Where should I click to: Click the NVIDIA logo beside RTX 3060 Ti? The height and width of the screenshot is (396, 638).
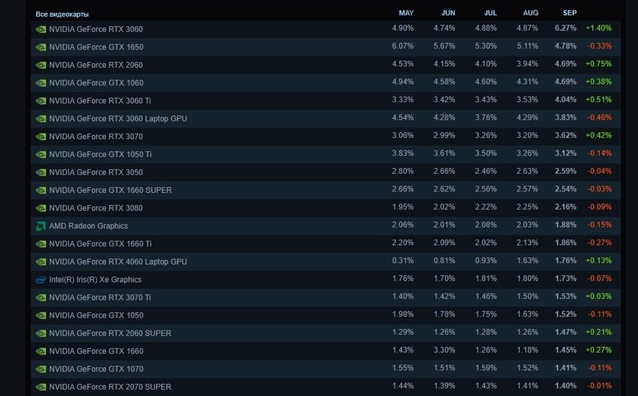40,101
